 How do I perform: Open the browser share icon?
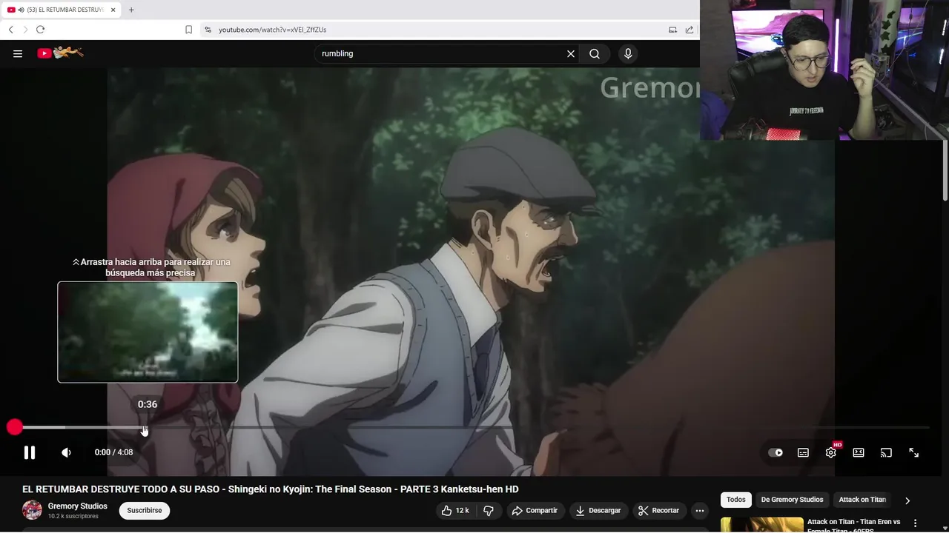click(690, 30)
